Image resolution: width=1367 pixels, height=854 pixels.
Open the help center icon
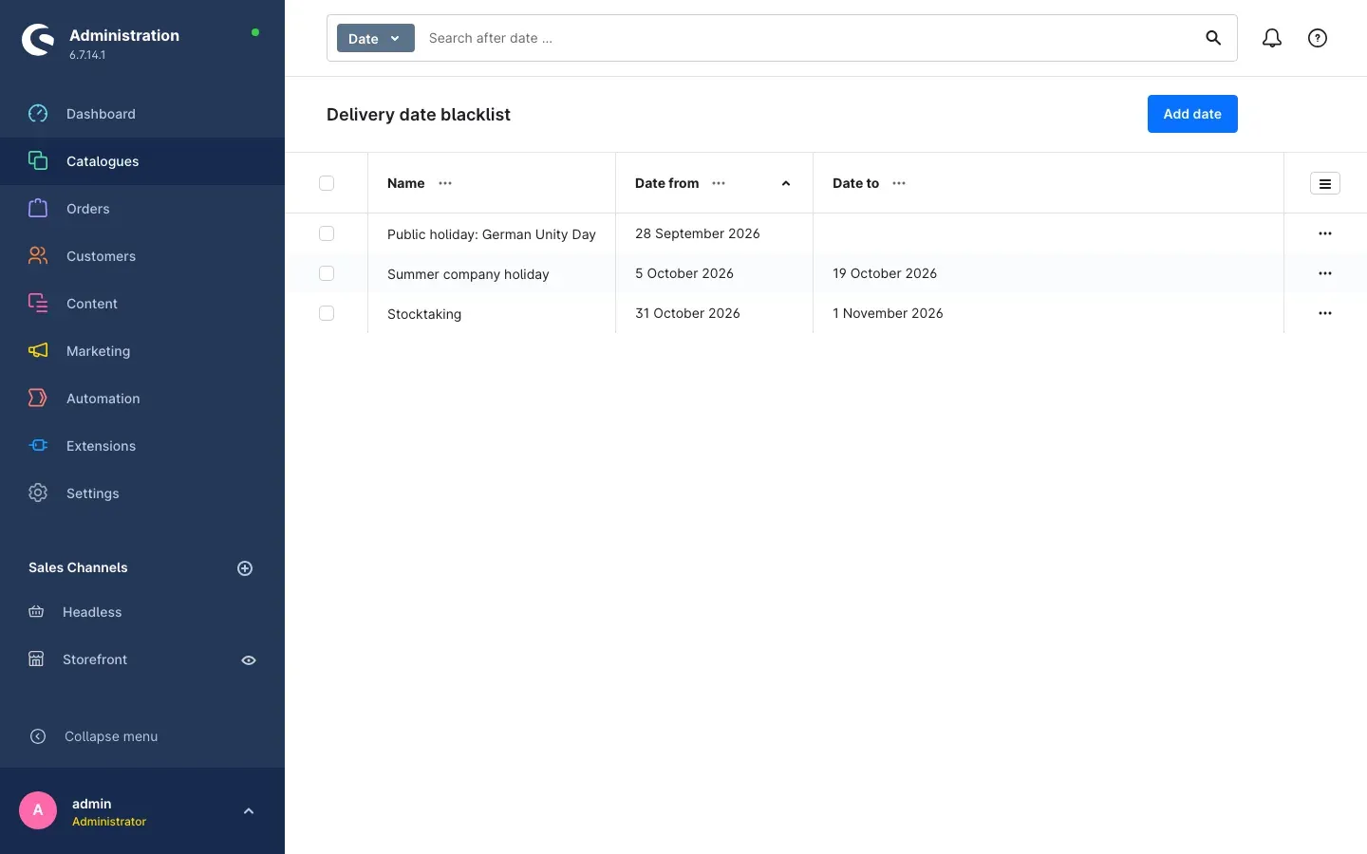pos(1318,38)
